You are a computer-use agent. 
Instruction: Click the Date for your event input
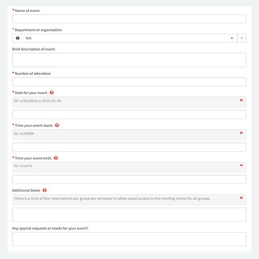(x=129, y=114)
